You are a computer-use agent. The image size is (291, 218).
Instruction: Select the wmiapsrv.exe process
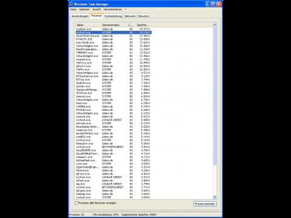pos(113,157)
